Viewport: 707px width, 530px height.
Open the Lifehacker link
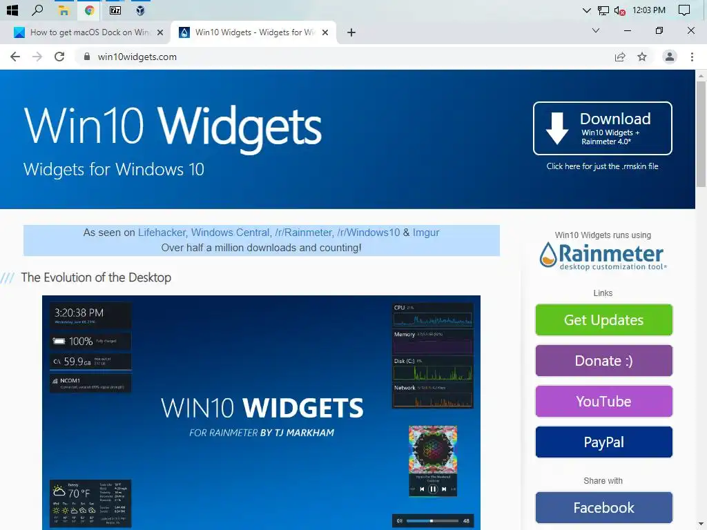click(x=162, y=233)
